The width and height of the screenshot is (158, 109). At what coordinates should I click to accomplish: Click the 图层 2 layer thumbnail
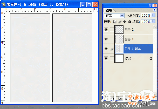tap(119, 30)
